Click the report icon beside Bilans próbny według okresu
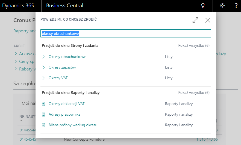Image resolution: width=241 pixels, height=145 pixels. [x=43, y=125]
